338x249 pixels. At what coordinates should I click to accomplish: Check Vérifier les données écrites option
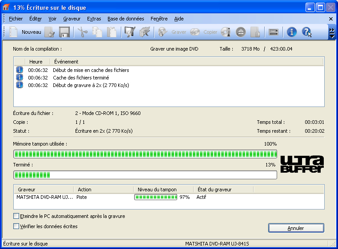click(x=16, y=226)
